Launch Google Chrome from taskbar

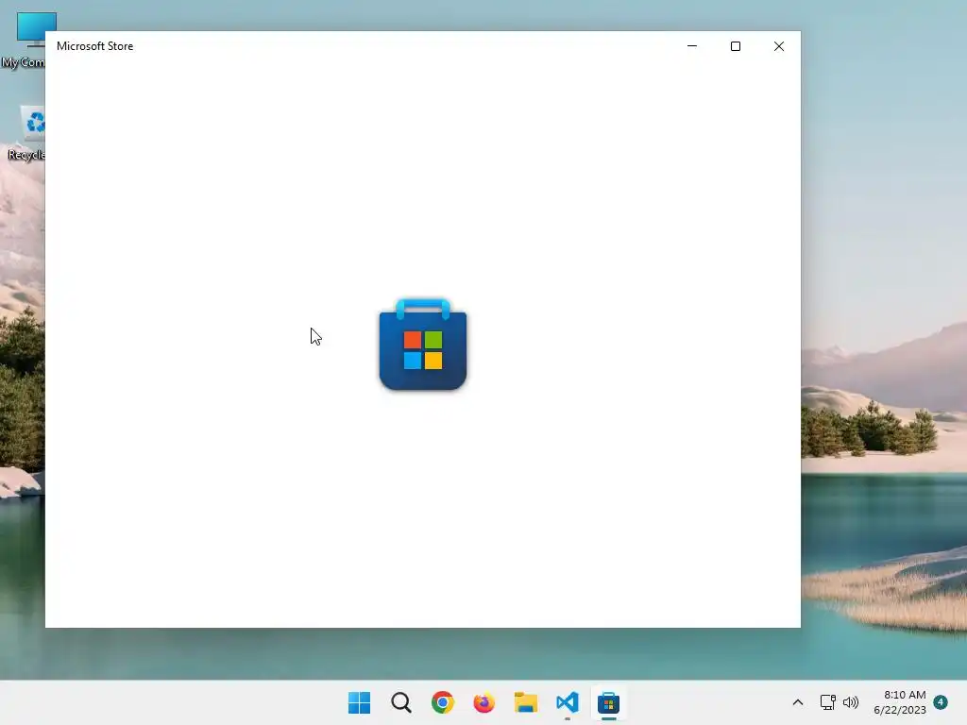(x=442, y=702)
